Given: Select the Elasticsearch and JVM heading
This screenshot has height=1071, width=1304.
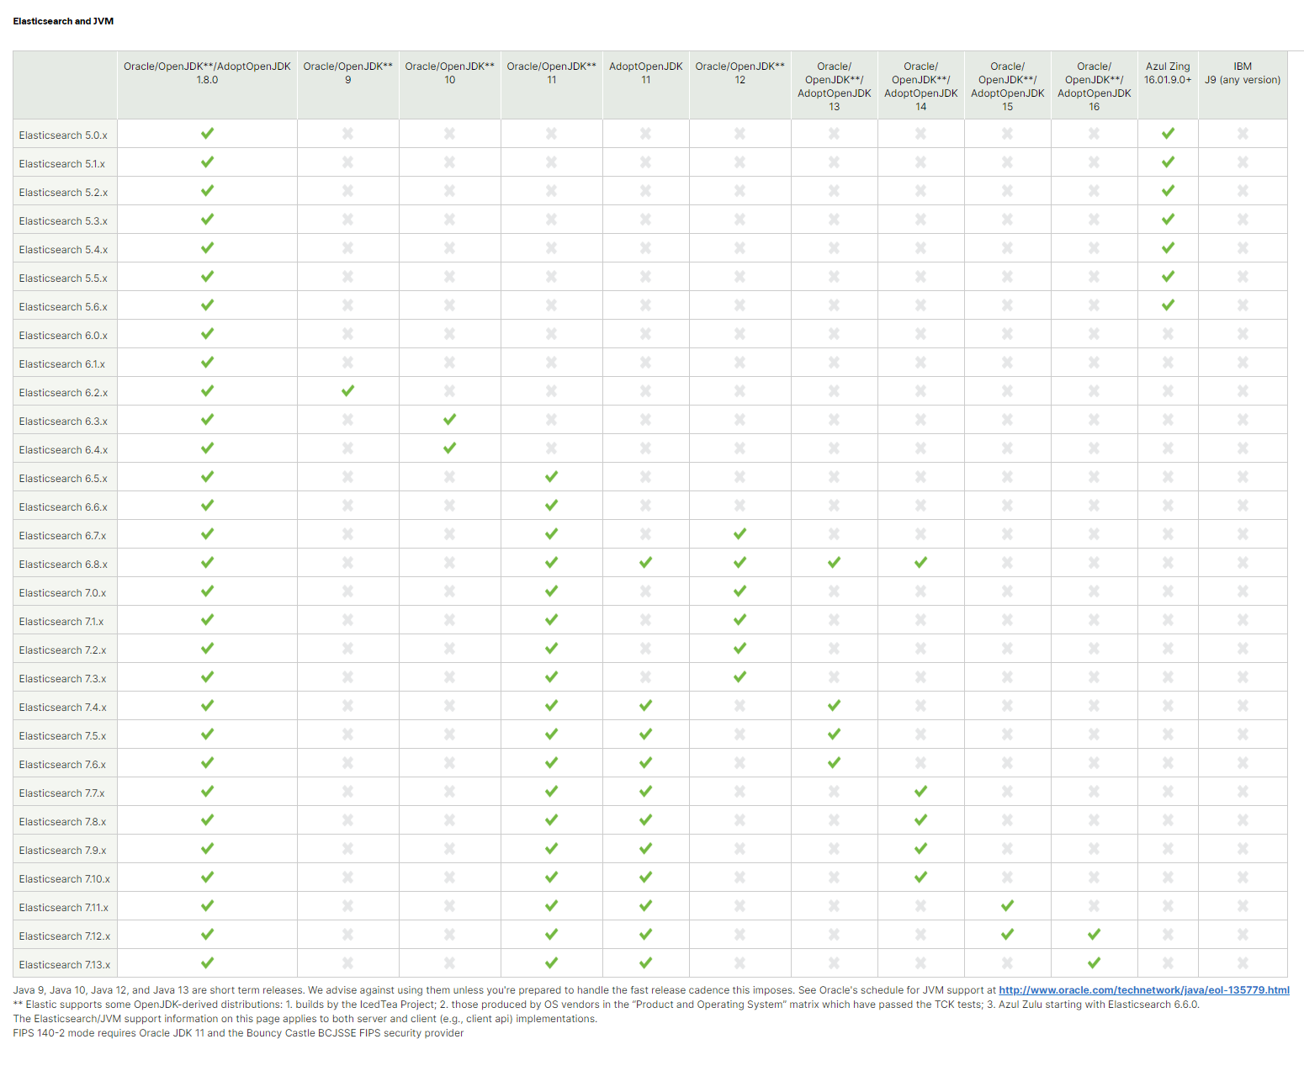Looking at the screenshot, I should (x=63, y=21).
